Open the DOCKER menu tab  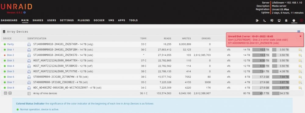coord(99,20)
